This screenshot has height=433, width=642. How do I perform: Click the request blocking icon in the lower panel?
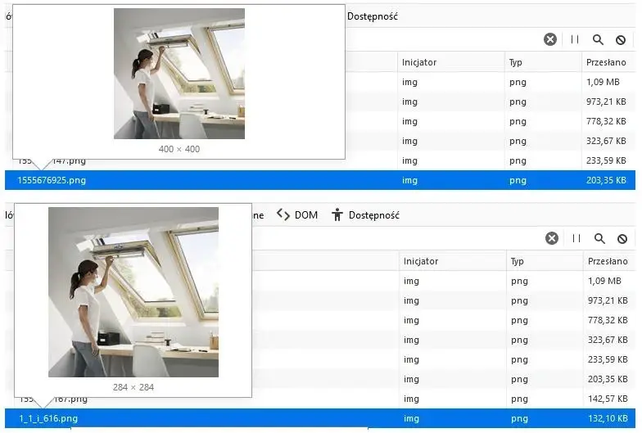(622, 239)
